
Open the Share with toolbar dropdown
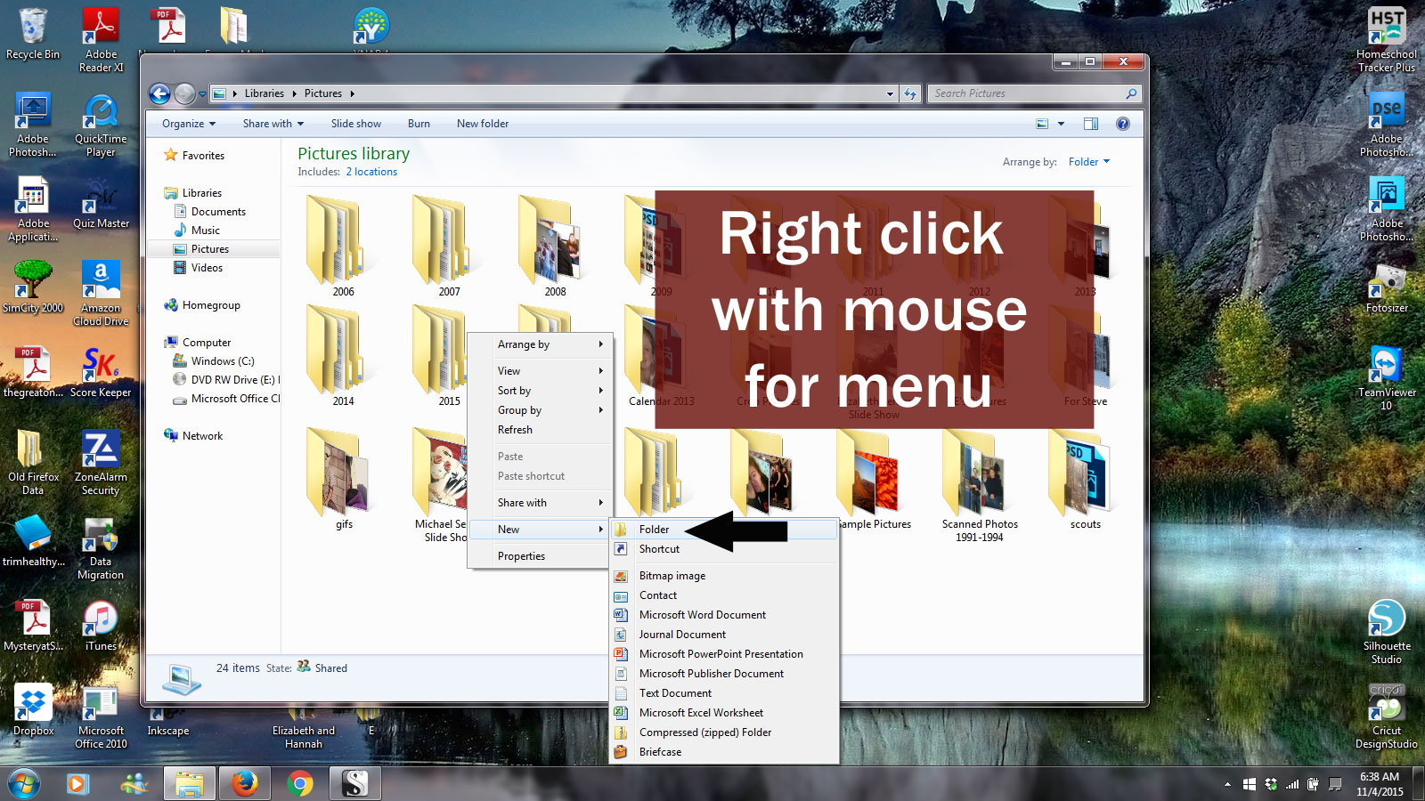(273, 124)
